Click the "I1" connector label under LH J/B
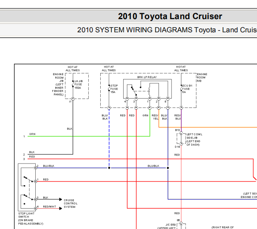This screenshot has height=229, width=257. pos(70,102)
